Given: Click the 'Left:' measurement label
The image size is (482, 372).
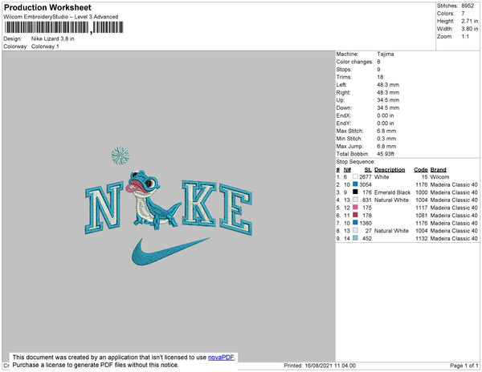Looking at the screenshot, I should [341, 85].
